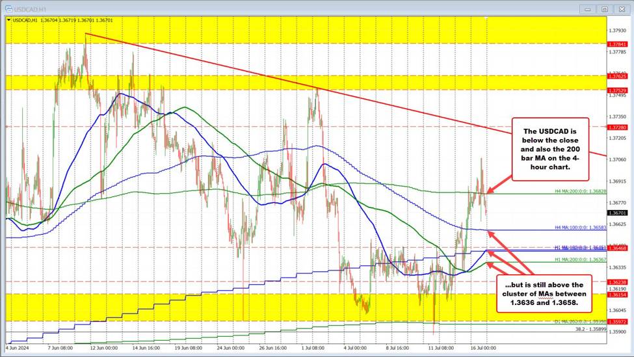Image resolution: width=634 pixels, height=357 pixels.
Task: Click the red price level label 1.36238
Action: [x=617, y=282]
